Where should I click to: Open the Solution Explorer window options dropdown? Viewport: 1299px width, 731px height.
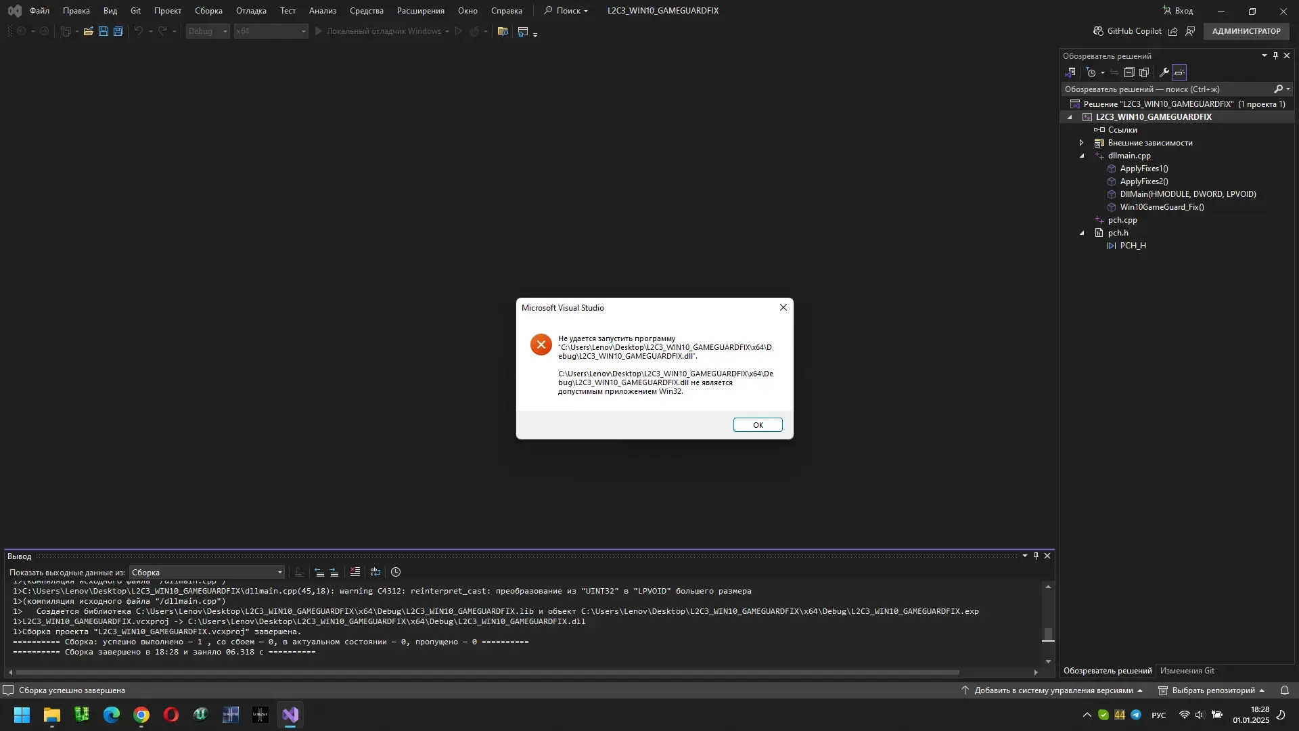coord(1264,56)
